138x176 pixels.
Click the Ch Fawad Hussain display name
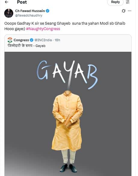coord(30,11)
